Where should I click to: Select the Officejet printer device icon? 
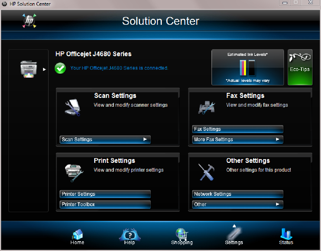(x=29, y=69)
